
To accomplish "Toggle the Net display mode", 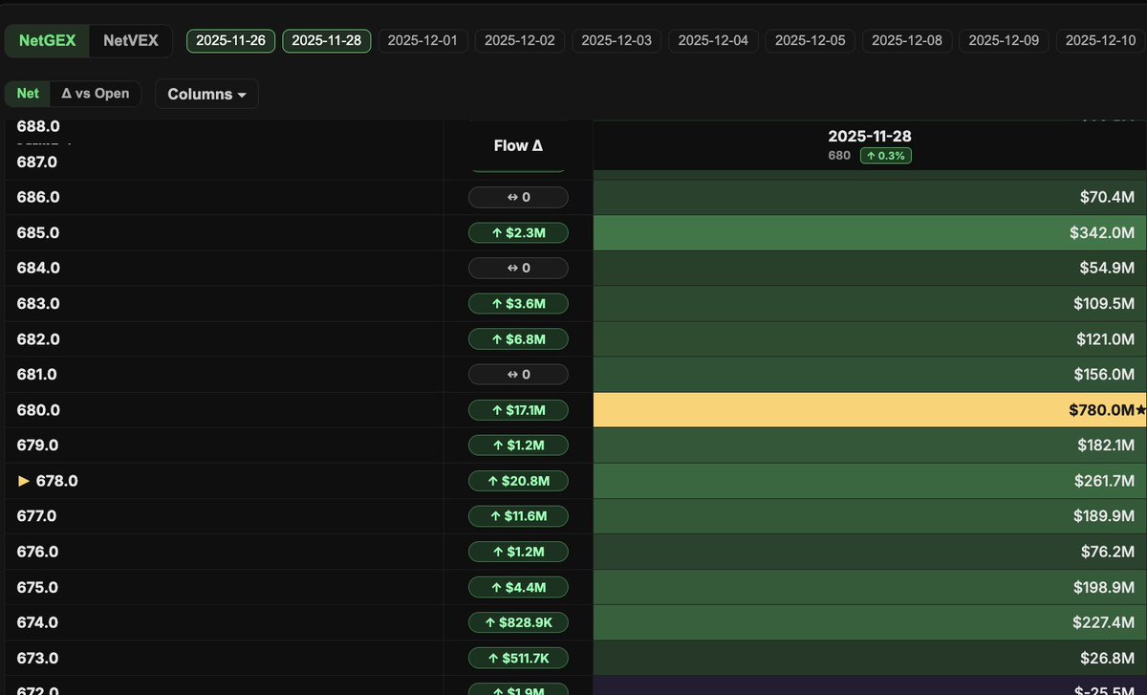I will pyautogui.click(x=27, y=94).
